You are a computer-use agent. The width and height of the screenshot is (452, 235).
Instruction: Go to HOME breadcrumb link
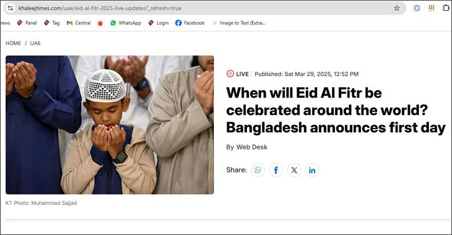[13, 43]
